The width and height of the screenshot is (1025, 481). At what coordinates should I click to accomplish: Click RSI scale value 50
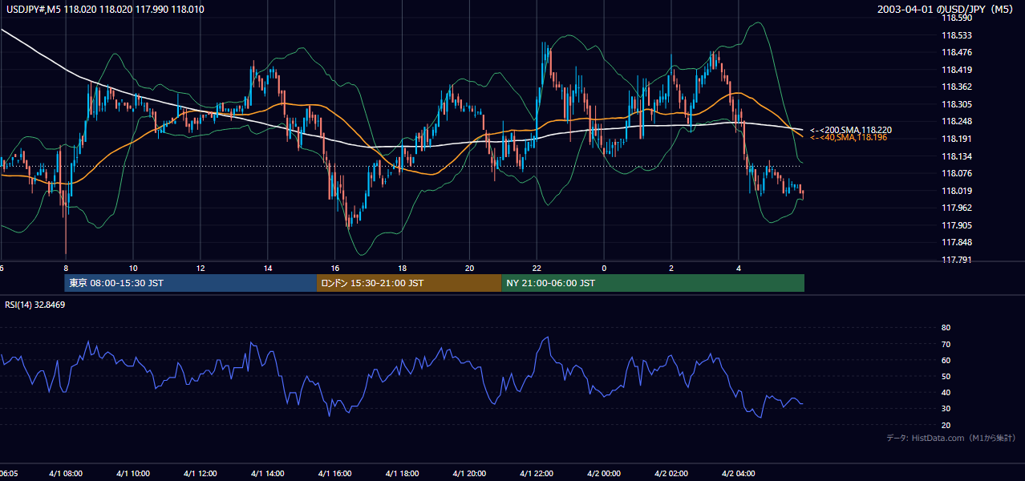tap(946, 376)
